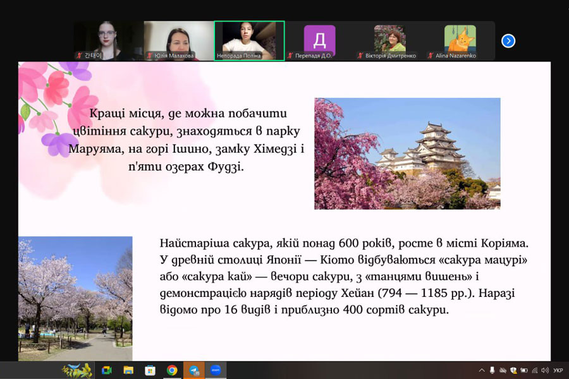This screenshot has height=379, width=569.
Task: Expand hidden system tray icons
Action: [482, 370]
